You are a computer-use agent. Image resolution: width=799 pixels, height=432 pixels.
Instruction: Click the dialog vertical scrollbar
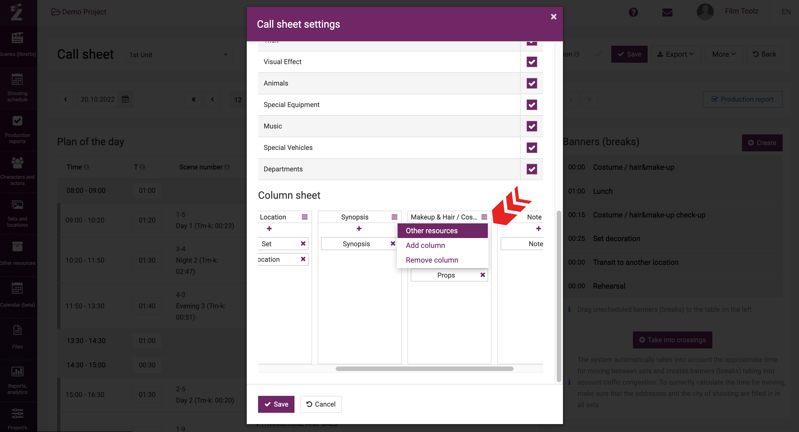[559, 296]
